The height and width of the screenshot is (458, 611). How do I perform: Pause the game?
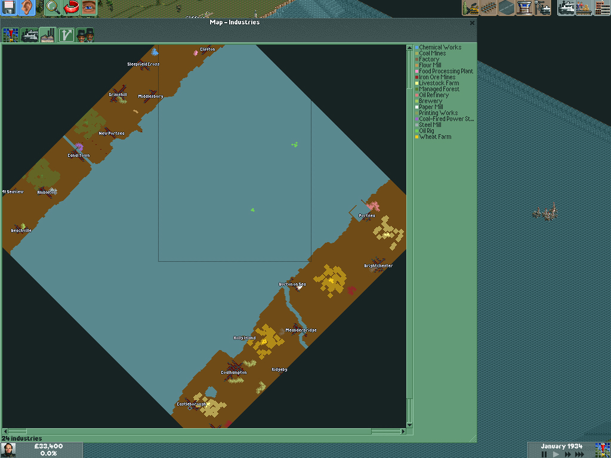(x=544, y=454)
